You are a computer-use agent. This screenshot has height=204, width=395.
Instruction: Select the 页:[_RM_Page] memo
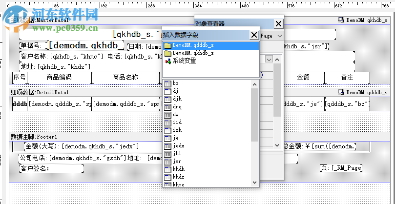(x=341, y=168)
